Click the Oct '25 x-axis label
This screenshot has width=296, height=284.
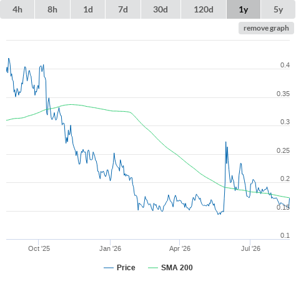39,248
